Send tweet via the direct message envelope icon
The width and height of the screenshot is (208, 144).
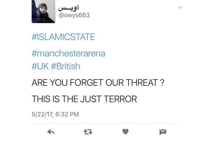pos(163,132)
